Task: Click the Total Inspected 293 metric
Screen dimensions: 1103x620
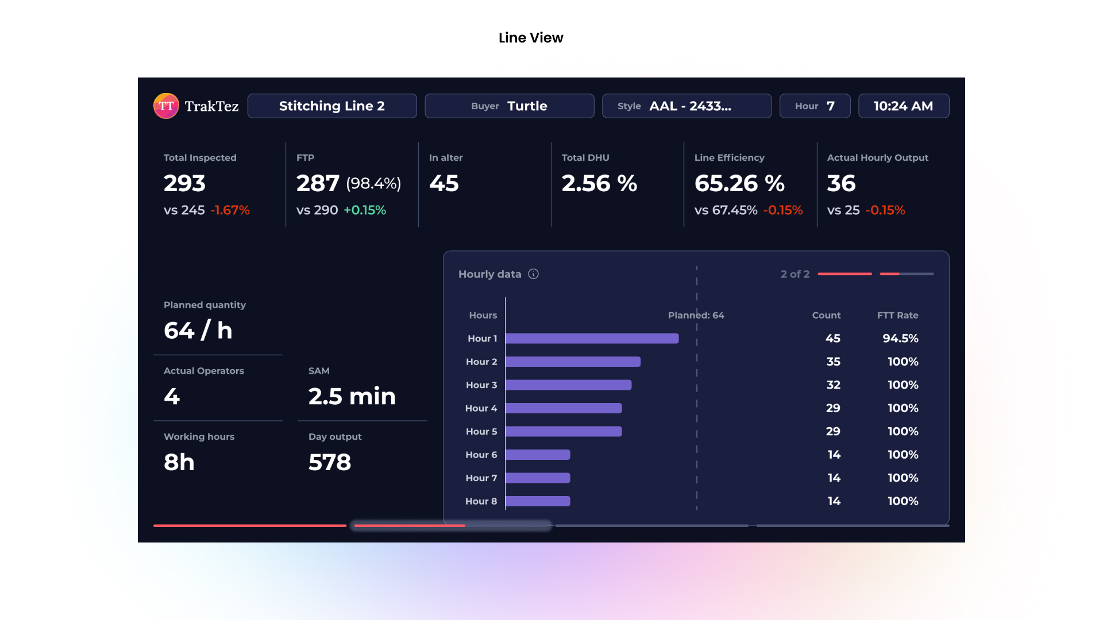Action: [x=185, y=184]
